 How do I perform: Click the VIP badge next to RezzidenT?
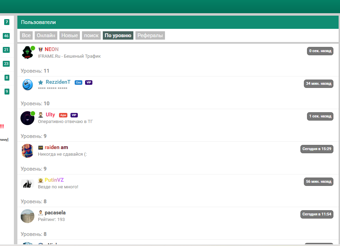click(89, 82)
